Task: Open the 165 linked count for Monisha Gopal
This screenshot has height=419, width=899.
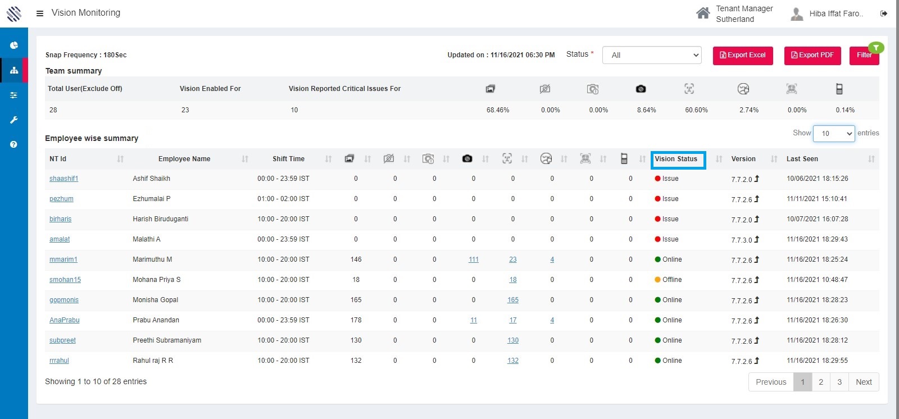Action: click(x=513, y=300)
